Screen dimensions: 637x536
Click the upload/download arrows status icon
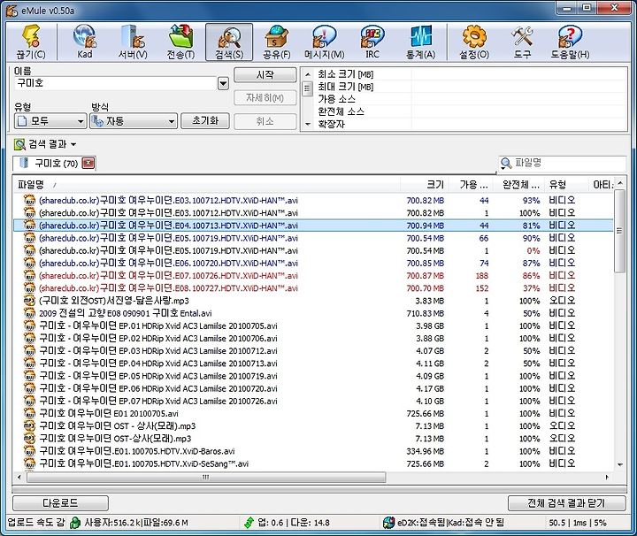point(249,522)
